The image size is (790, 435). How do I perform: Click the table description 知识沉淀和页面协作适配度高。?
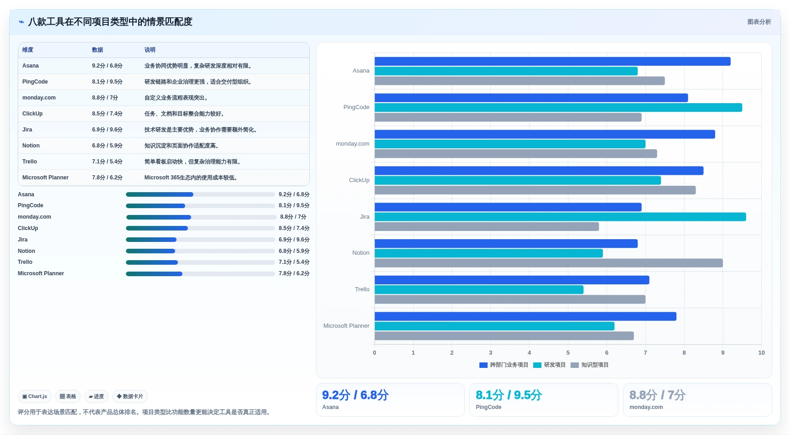[182, 146]
